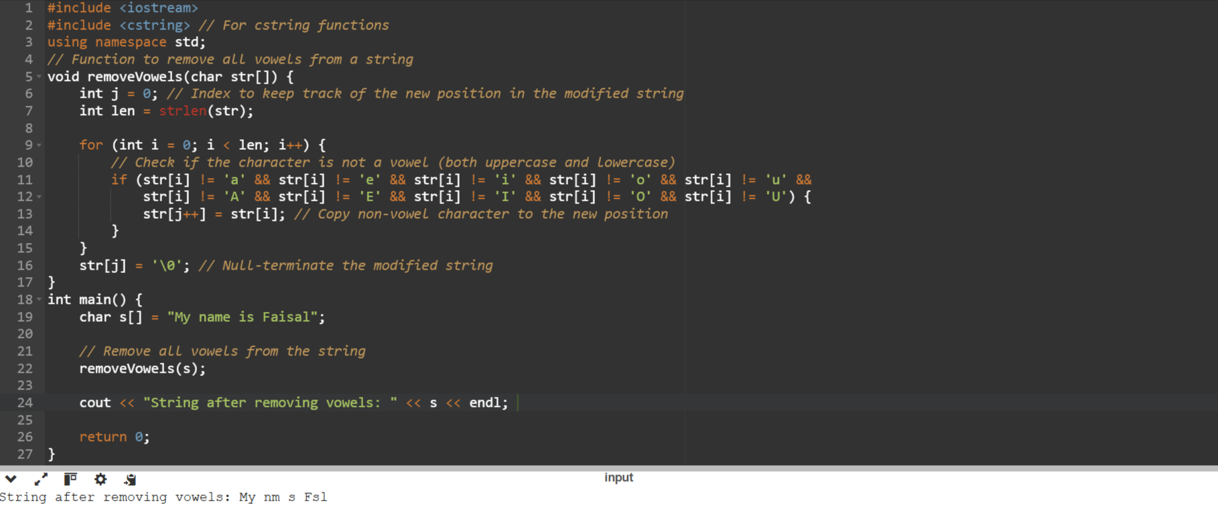Click line number 24 in gutter

(25, 403)
